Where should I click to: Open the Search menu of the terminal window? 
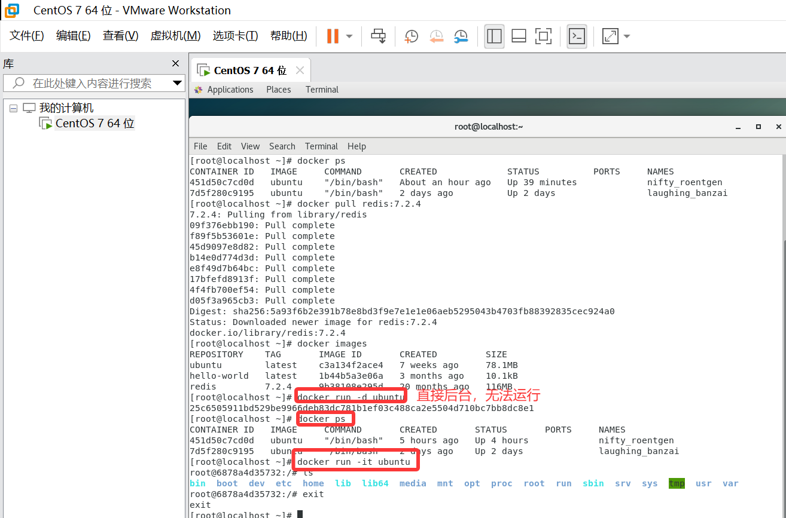pyautogui.click(x=282, y=146)
